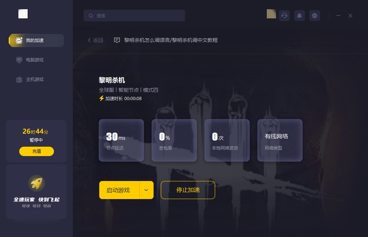Click the user avatar thumbnail
The width and height of the screenshot is (368, 237).
tap(271, 14)
